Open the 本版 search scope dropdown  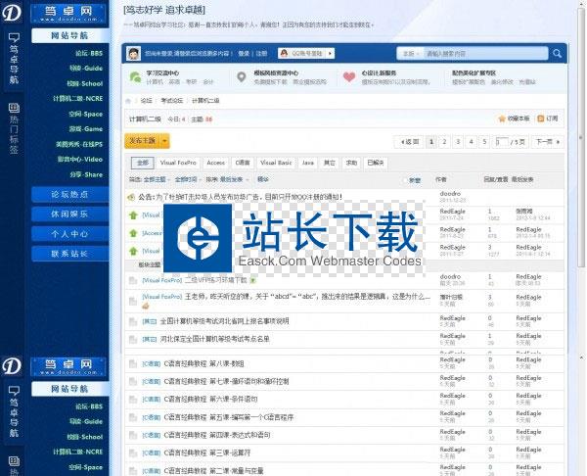(x=411, y=53)
